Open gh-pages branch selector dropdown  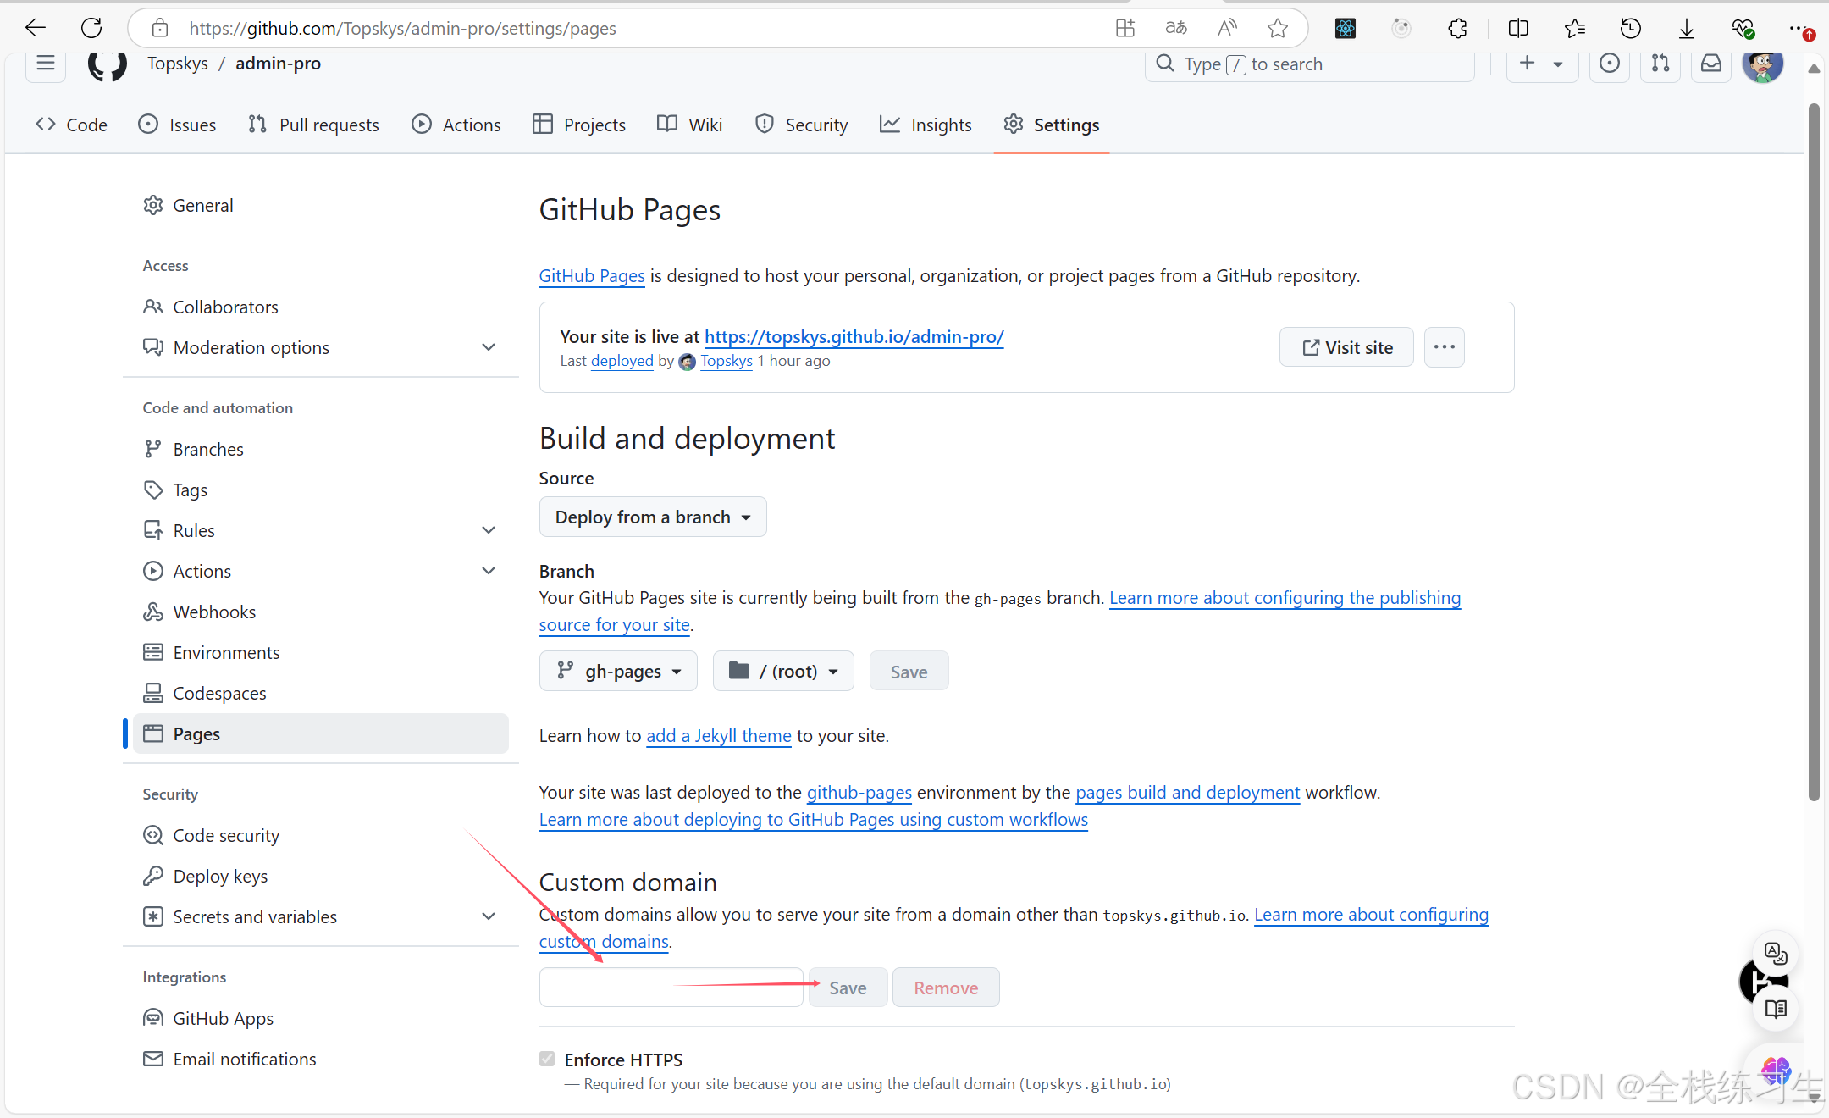618,672
